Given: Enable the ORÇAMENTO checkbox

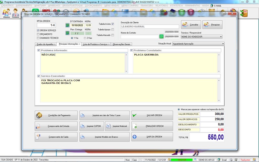Looking at the screenshot, I should click(38, 34).
